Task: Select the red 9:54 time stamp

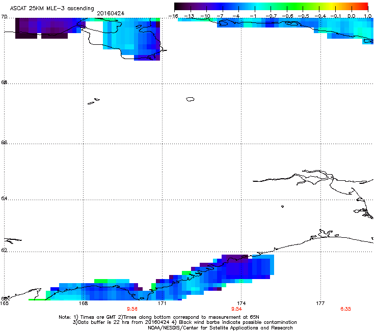Action: click(236, 309)
